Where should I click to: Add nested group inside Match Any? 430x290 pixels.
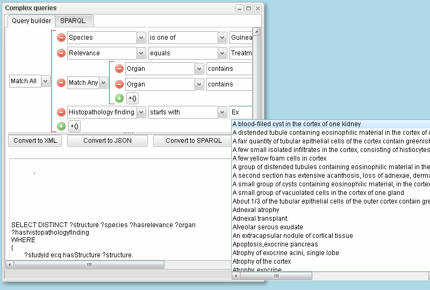(132, 98)
